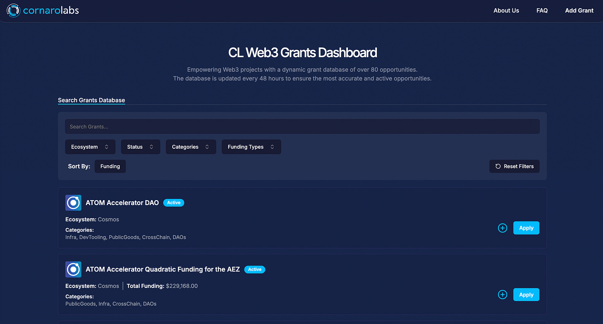Open the FAQ page
Image resolution: width=603 pixels, height=324 pixels.
click(542, 10)
